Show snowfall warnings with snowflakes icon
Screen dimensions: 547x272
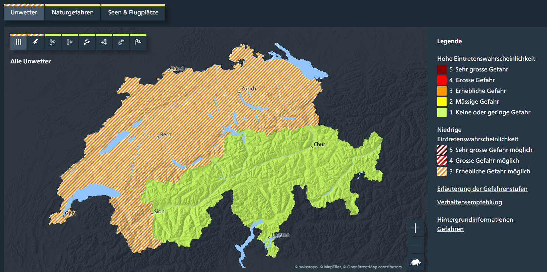[104, 42]
